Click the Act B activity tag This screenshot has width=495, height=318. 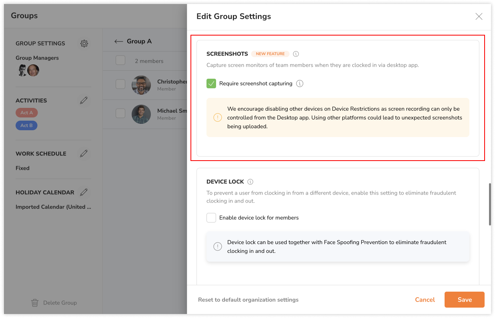(x=27, y=125)
